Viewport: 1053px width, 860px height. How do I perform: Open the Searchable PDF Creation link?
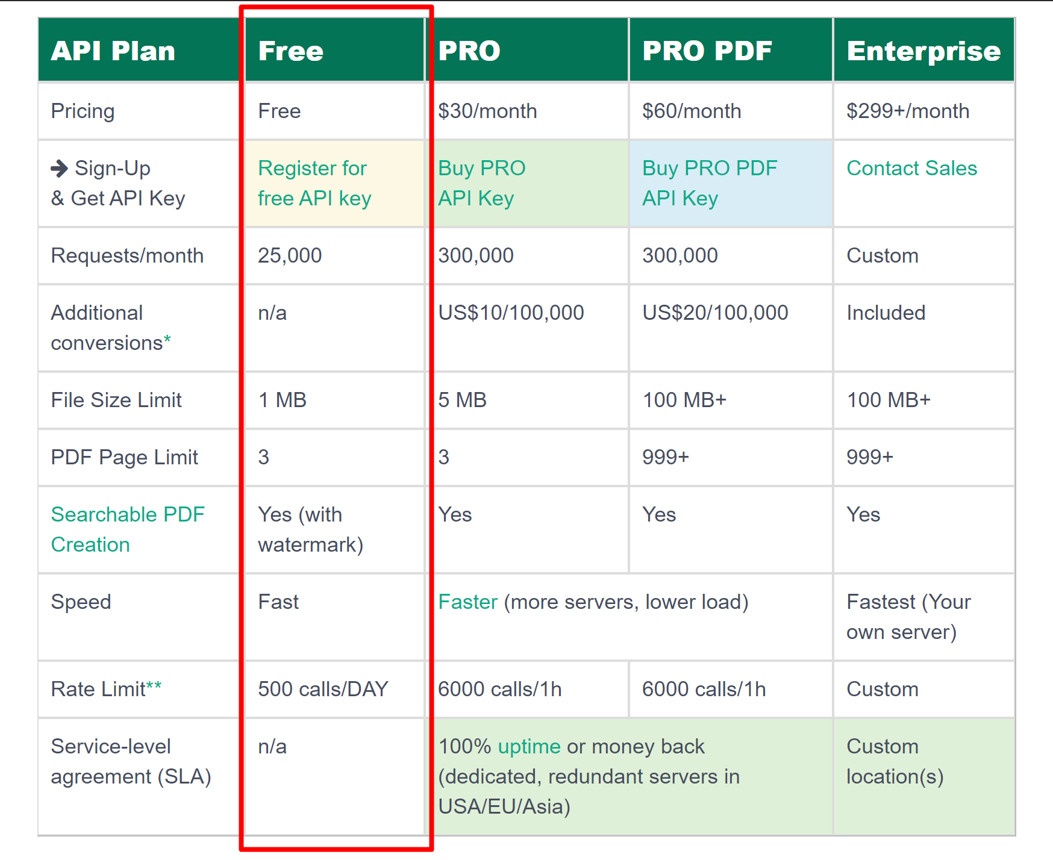(128, 529)
